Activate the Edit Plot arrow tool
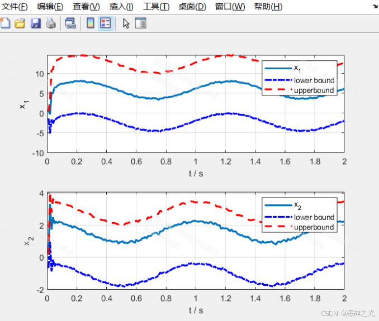 click(x=126, y=23)
